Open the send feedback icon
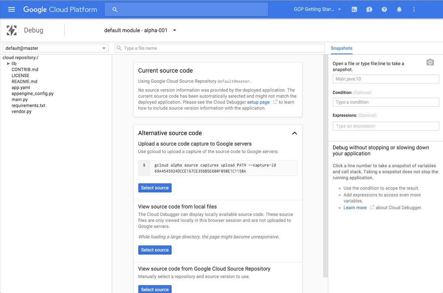Viewport: 443px width, 293px height. click(369, 10)
